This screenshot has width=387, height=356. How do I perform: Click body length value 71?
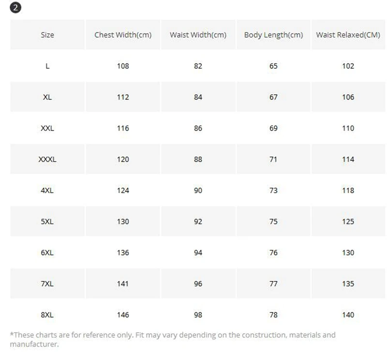coord(273,159)
